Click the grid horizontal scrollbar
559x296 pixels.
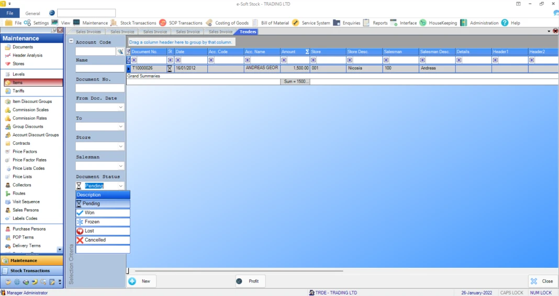pos(239,271)
